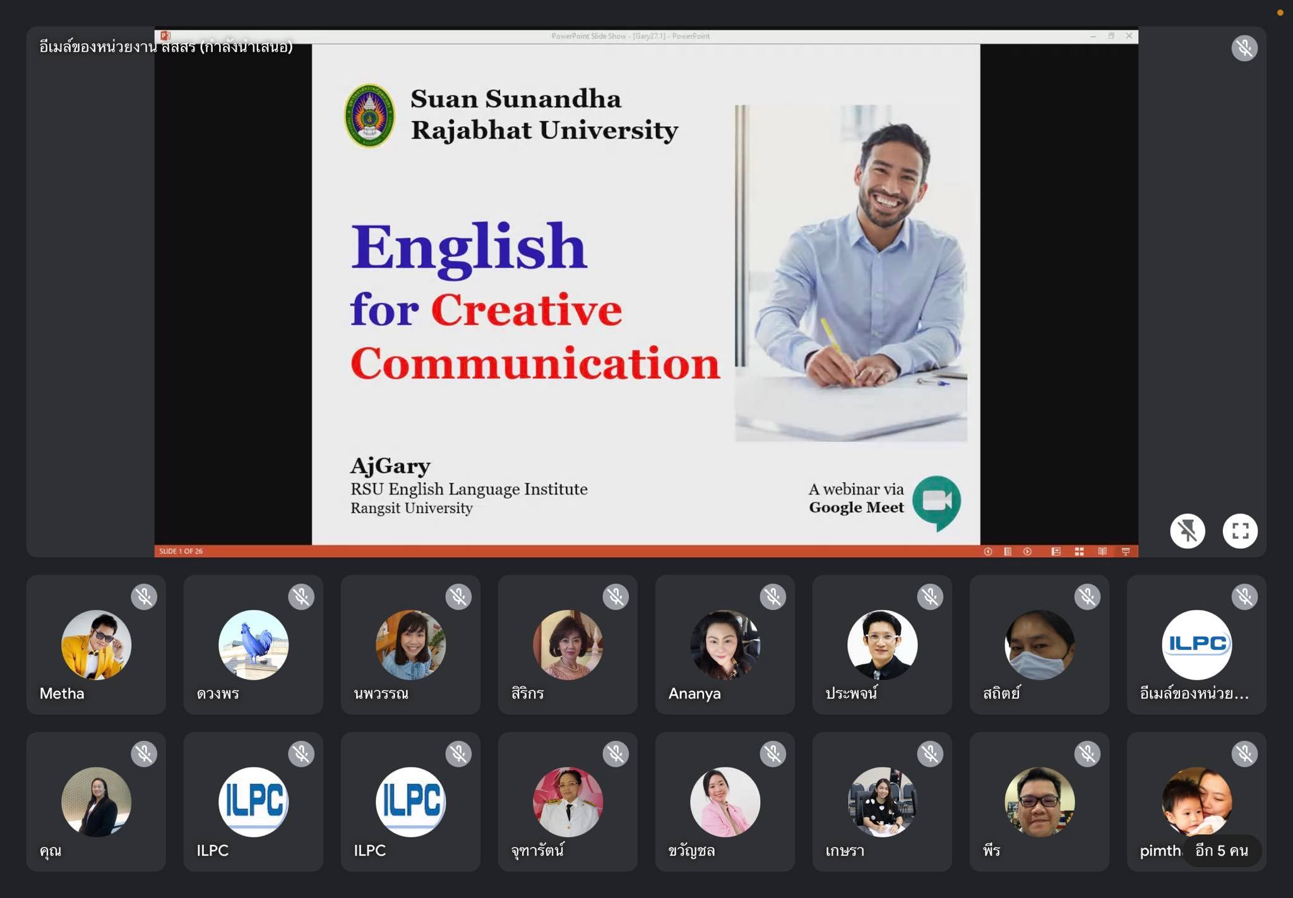
Task: Click the muted mic icon on the presentation tile
Action: (x=1244, y=48)
